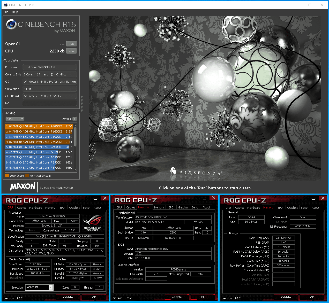The width and height of the screenshot is (329, 303).
Task: Open the SPD tab in left CPU-Z
Action: 62,208
